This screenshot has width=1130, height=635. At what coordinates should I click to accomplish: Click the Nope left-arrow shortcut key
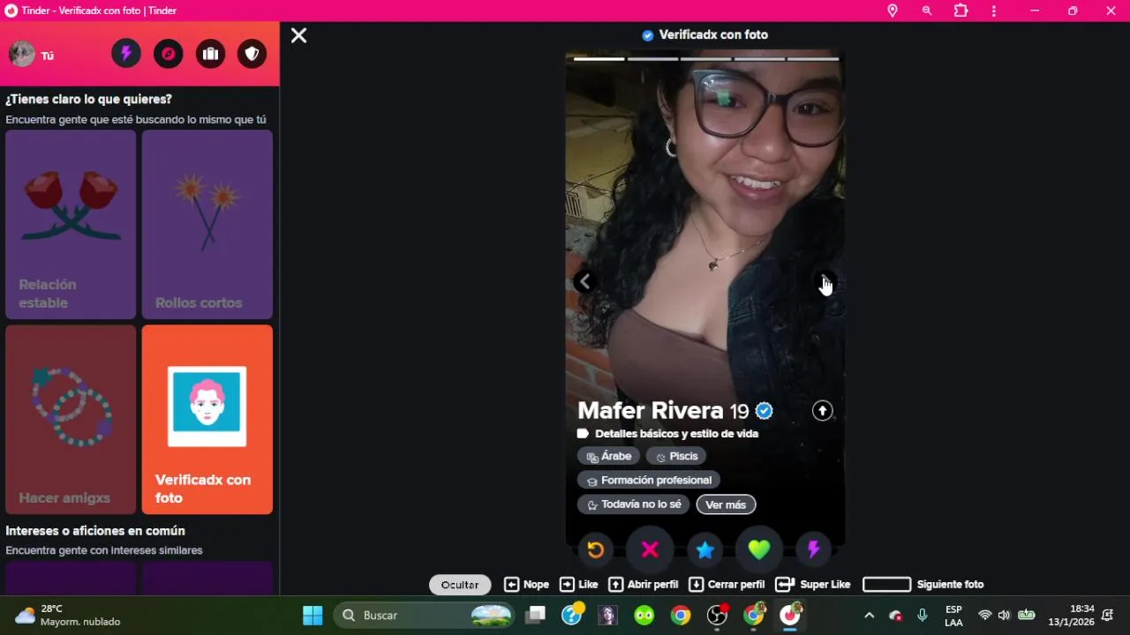(x=511, y=584)
